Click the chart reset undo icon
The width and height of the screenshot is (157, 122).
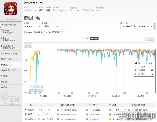[x=26, y=46]
